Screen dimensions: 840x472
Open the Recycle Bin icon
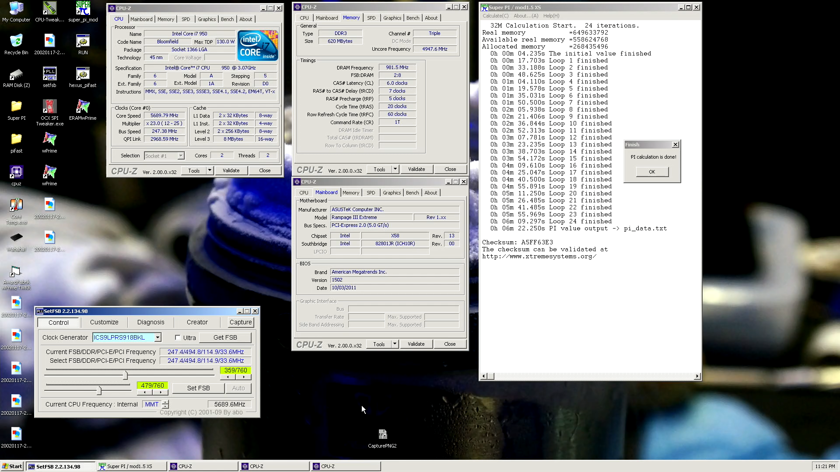pos(16,45)
